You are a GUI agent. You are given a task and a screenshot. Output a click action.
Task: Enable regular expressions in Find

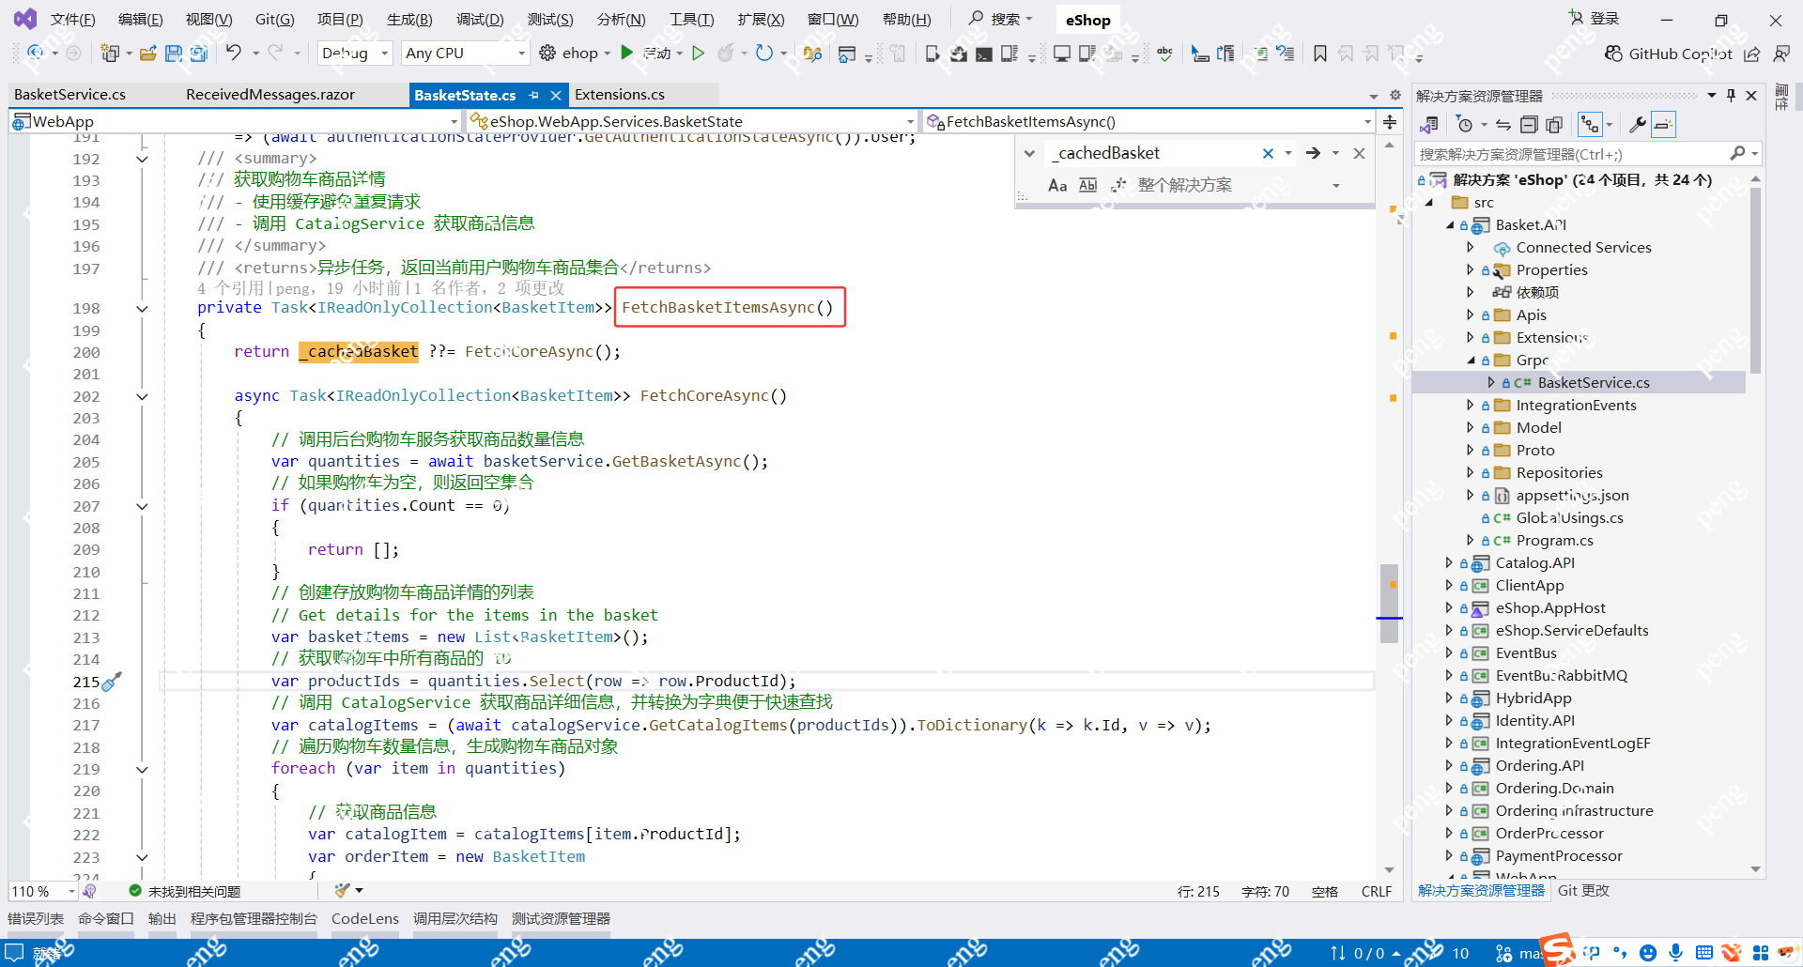click(1118, 185)
